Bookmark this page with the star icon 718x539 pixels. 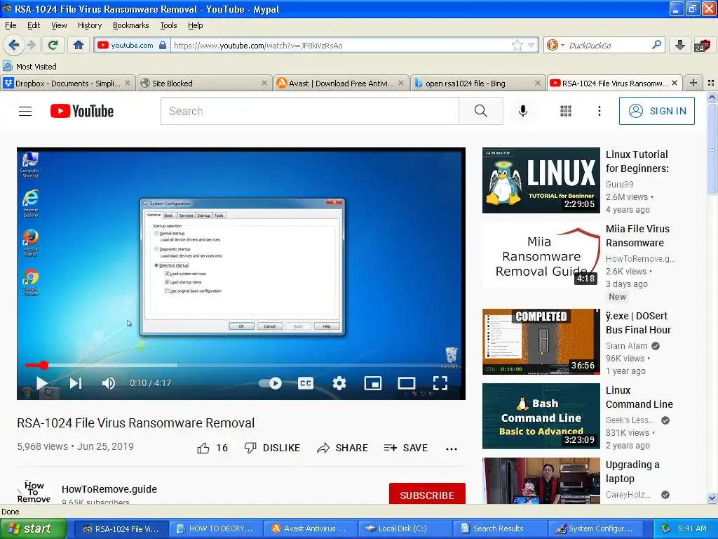tap(517, 45)
